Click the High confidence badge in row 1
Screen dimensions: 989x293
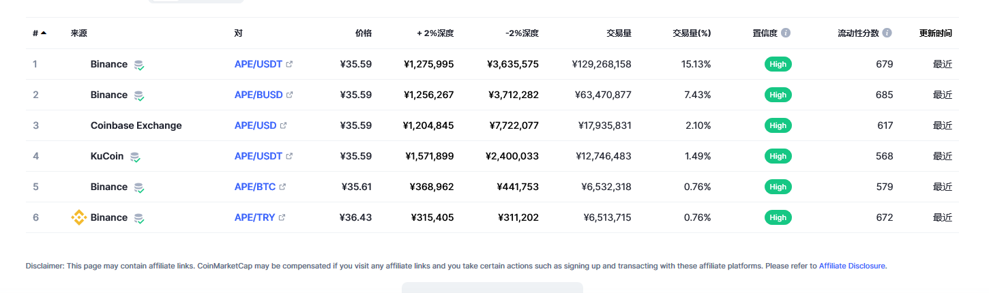[778, 64]
